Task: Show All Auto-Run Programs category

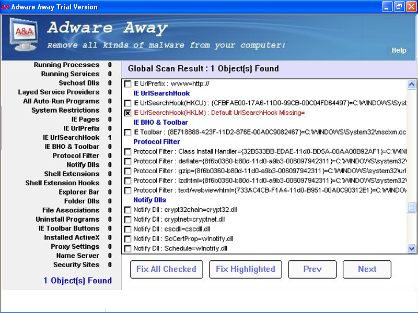Action: coord(61,101)
